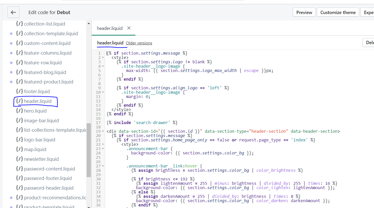
Task: Close the header.liquid tab
Action: pyautogui.click(x=129, y=28)
